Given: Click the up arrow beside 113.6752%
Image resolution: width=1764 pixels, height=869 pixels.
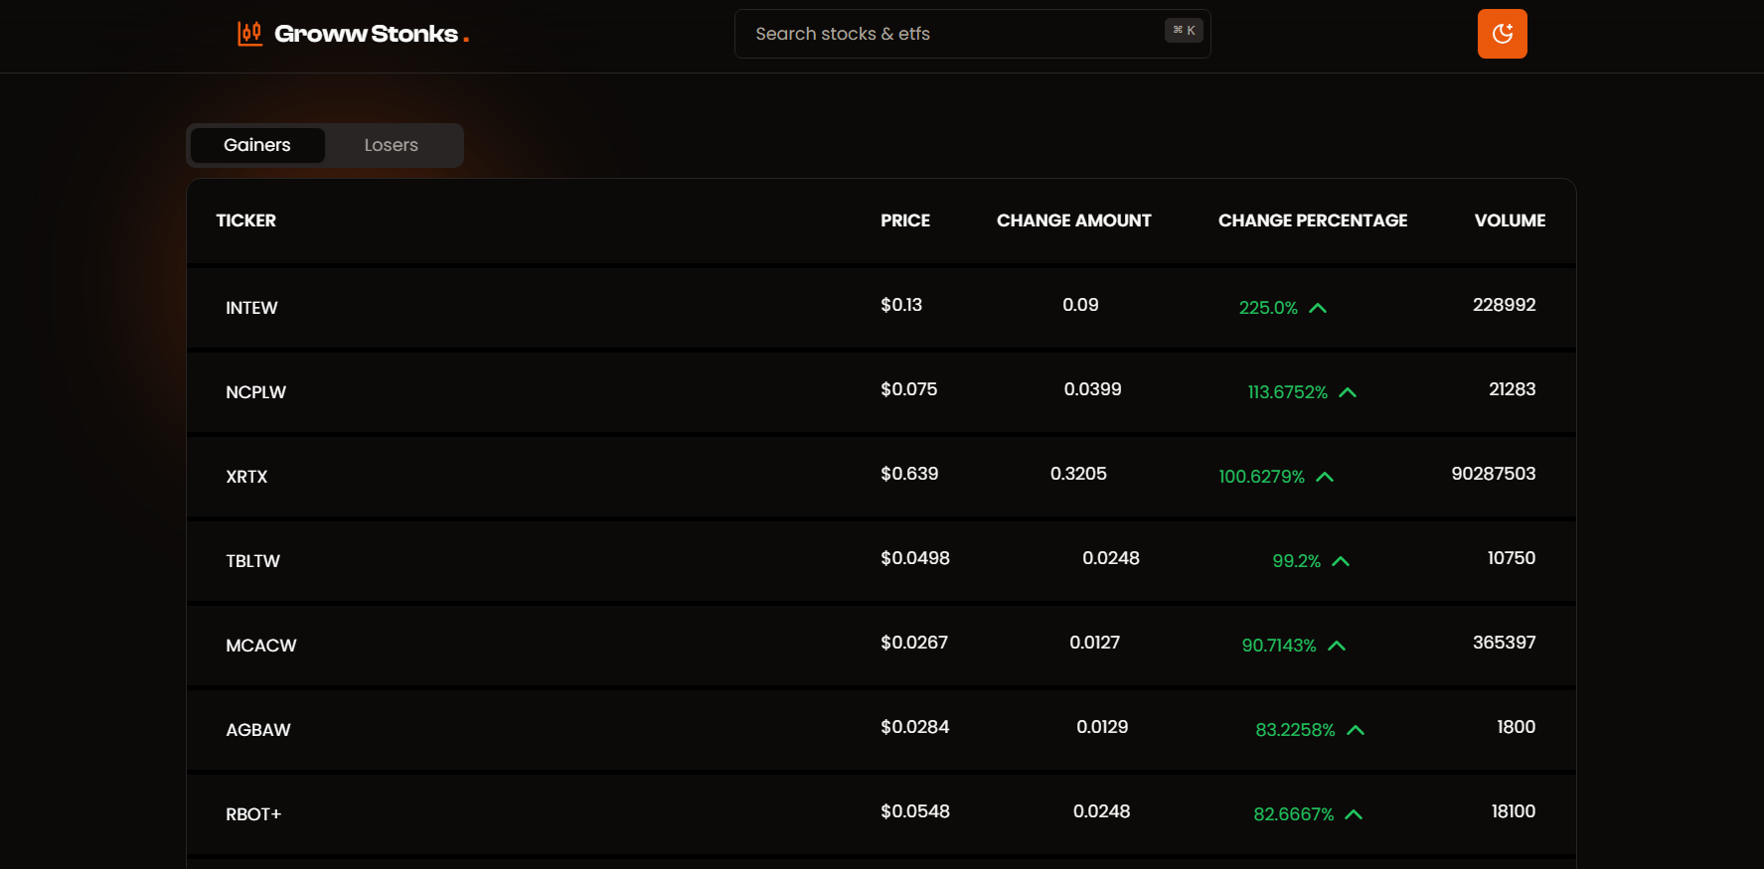Looking at the screenshot, I should coord(1348,392).
